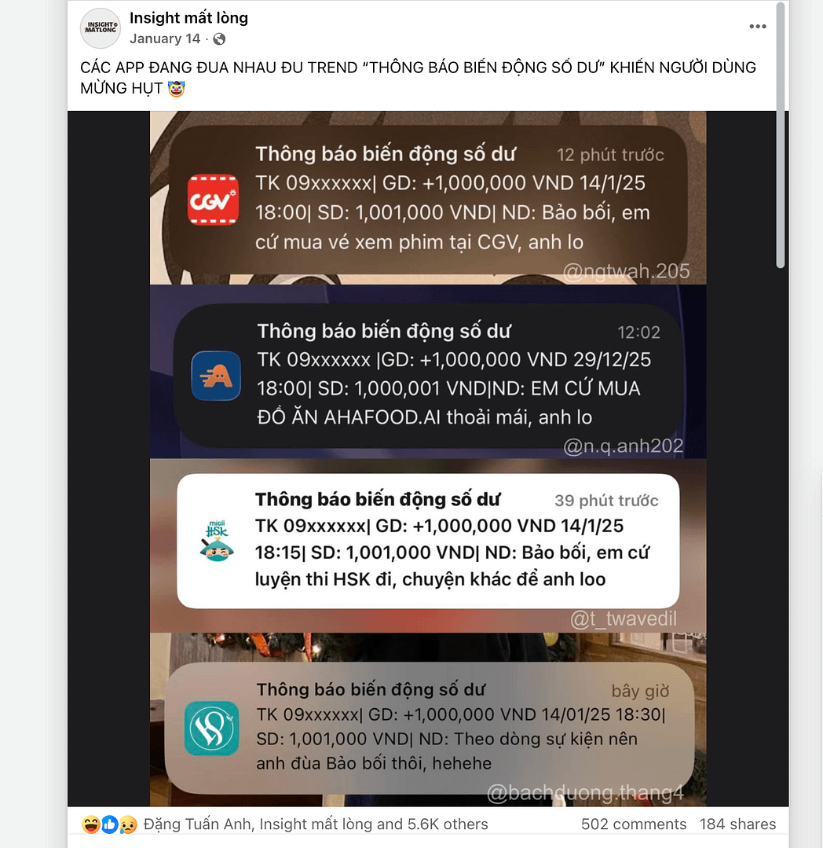
Task: Click the CGV app icon in notification
Action: point(213,199)
